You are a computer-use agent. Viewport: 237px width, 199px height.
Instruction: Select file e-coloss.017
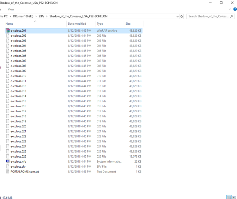tap(18, 111)
